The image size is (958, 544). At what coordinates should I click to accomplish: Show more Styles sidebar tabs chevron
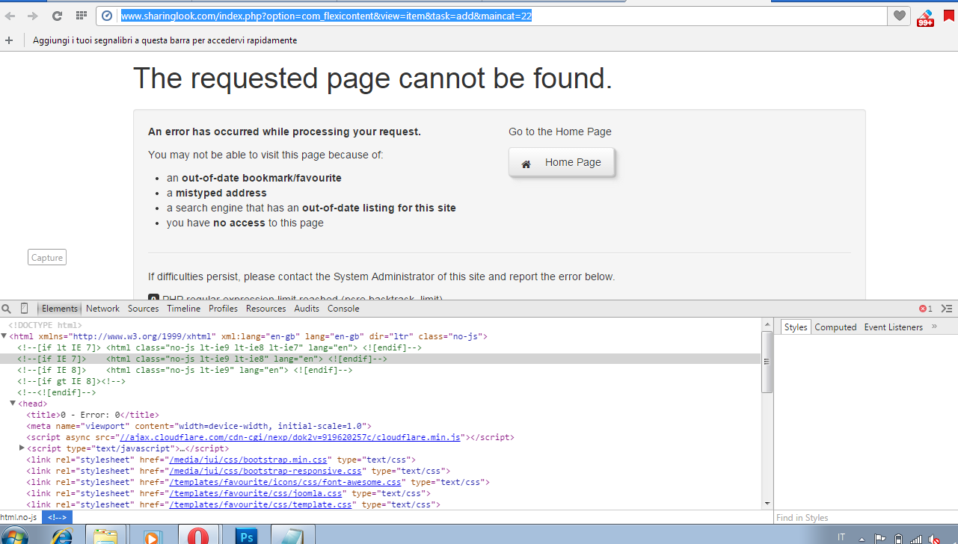tap(934, 327)
